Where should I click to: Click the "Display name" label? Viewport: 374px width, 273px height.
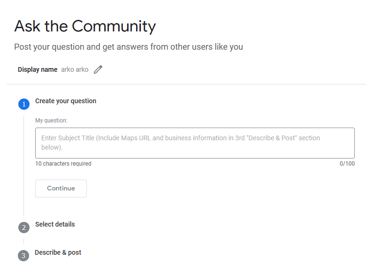click(x=38, y=69)
